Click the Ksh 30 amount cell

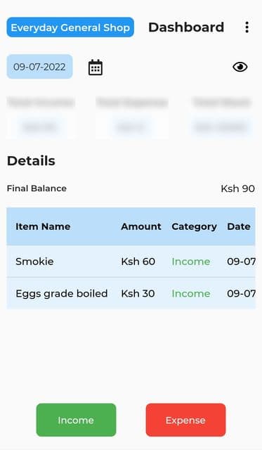[138, 293]
